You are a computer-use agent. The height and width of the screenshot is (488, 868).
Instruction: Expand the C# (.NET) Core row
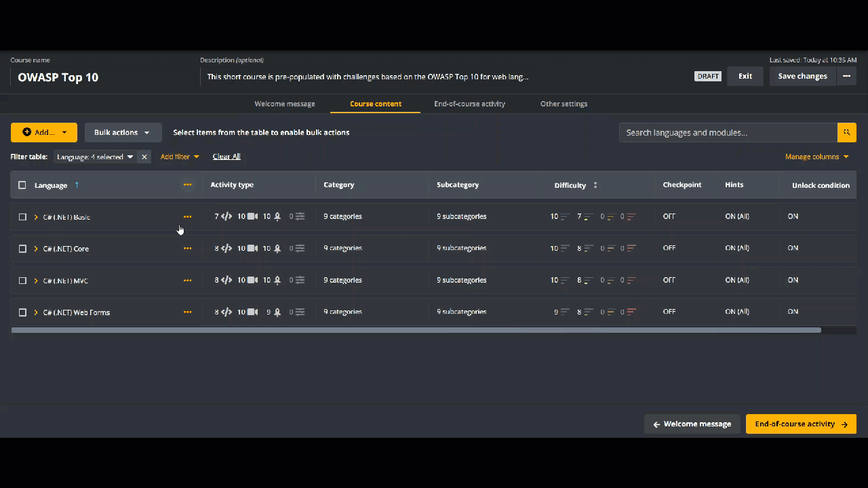click(36, 249)
